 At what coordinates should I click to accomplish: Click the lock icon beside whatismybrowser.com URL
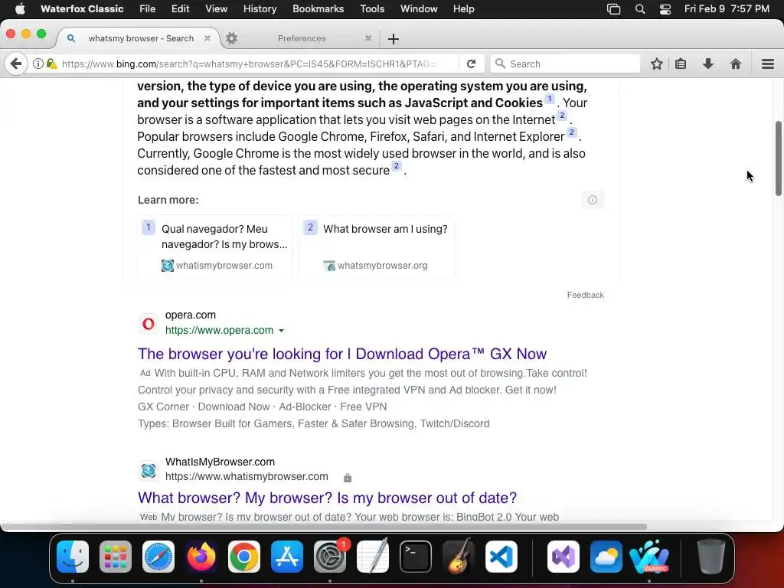pyautogui.click(x=348, y=478)
